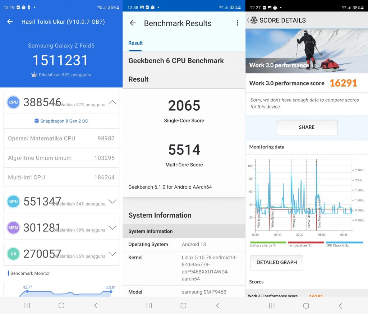Image resolution: width=368 pixels, height=314 pixels.
Task: Tap the CPU badge icon in AnTuTu
Action: point(13,102)
